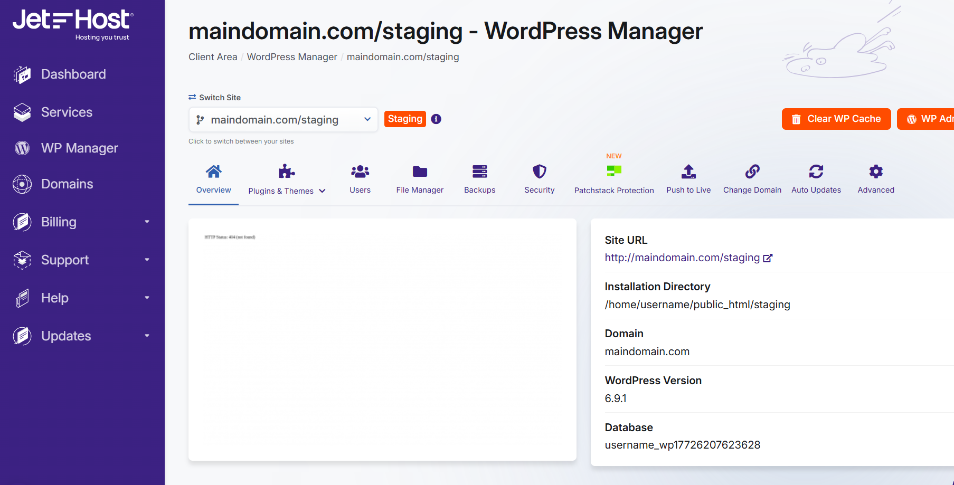Open Advanced settings gear
The image size is (954, 485).
(875, 179)
